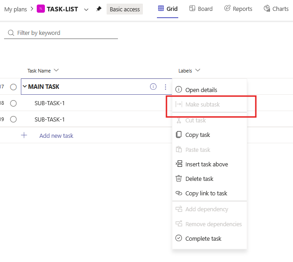Image resolution: width=293 pixels, height=262 pixels.
Task: Focus the Filter by keyword field
Action: click(x=61, y=33)
